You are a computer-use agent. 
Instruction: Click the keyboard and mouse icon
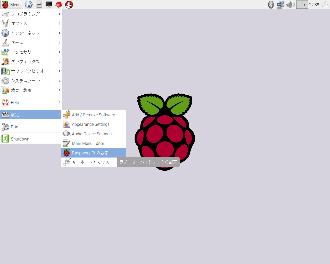coord(67,162)
